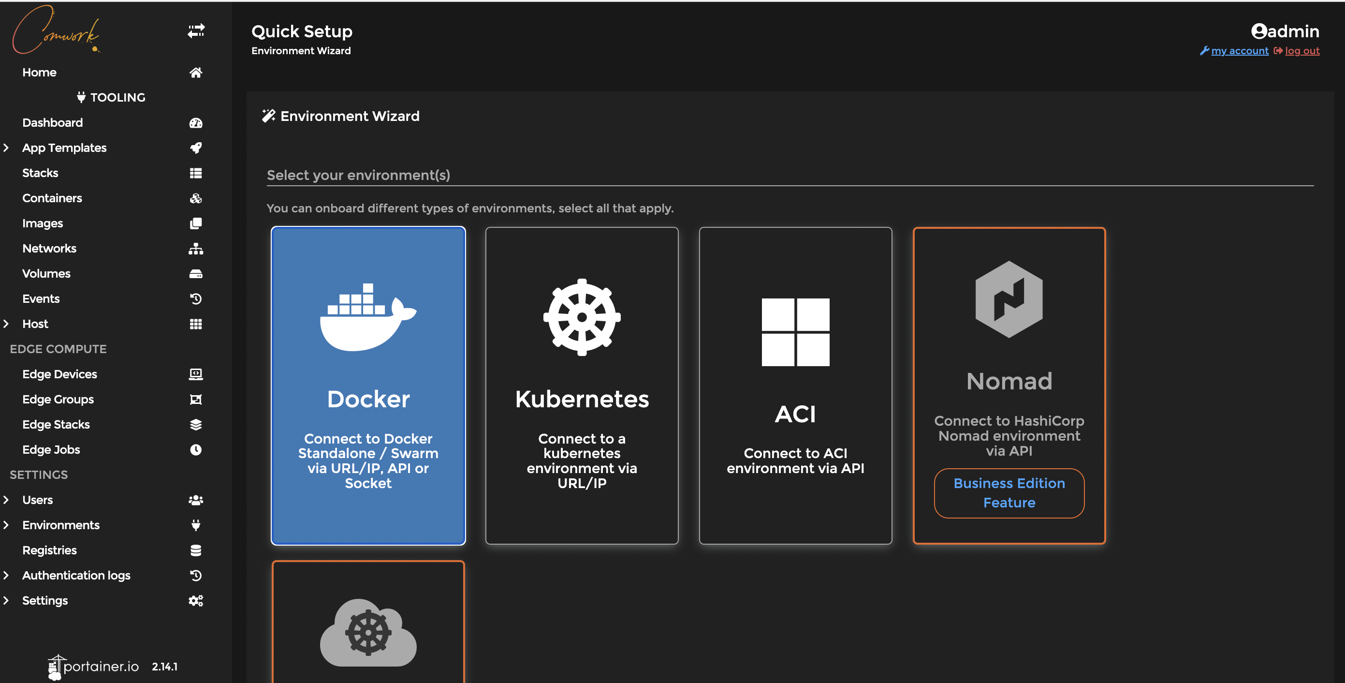The height and width of the screenshot is (683, 1345).
Task: Select the ACI environment card
Action: [x=795, y=386]
